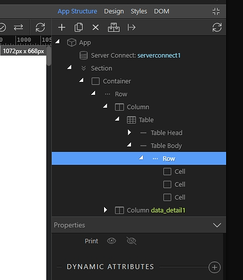The image size is (243, 280).
Task: Enable Print hidden crossed-eye icon
Action: coord(132,241)
